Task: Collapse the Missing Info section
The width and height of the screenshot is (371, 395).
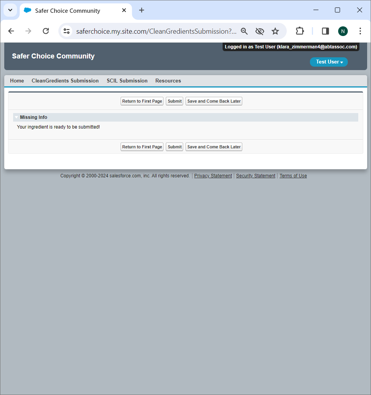Action: [16, 117]
